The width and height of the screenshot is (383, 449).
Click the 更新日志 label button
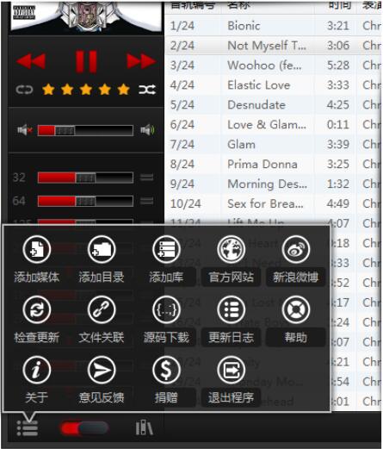[x=232, y=337]
